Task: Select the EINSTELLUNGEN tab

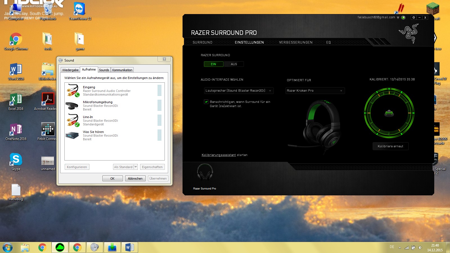Action: pyautogui.click(x=249, y=42)
